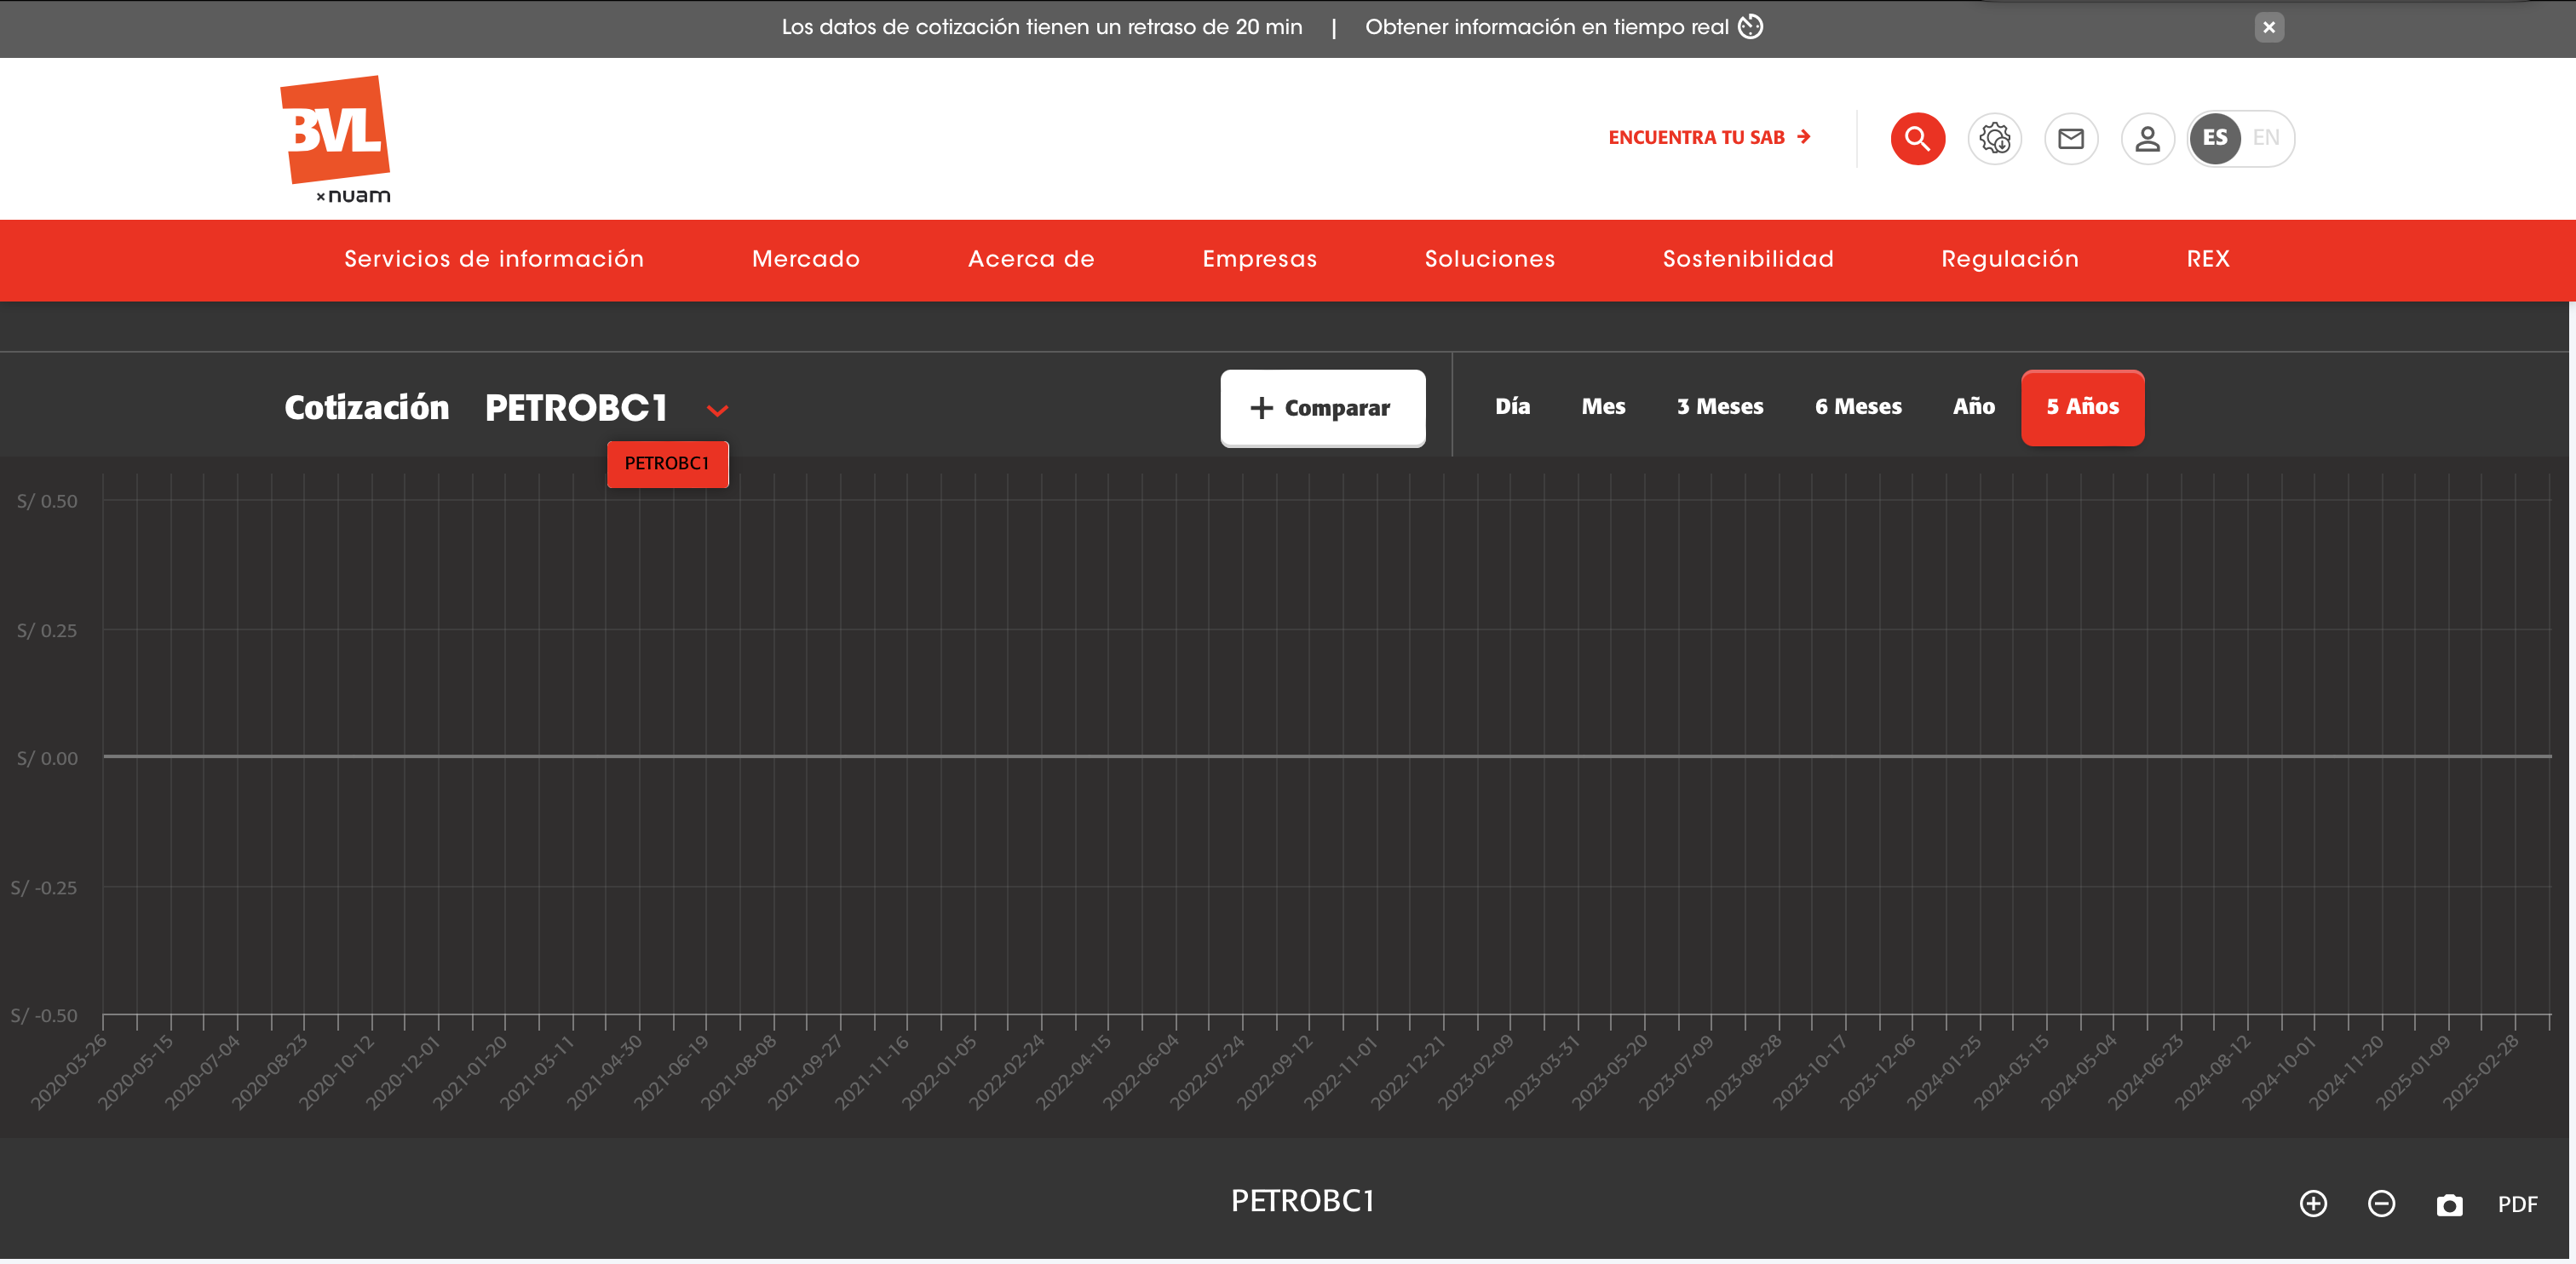This screenshot has height=1264, width=2576.
Task: Export chart using PDF button
Action: pyautogui.click(x=2517, y=1204)
